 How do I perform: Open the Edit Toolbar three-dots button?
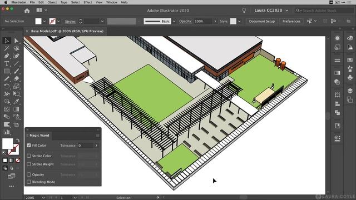click(11, 186)
